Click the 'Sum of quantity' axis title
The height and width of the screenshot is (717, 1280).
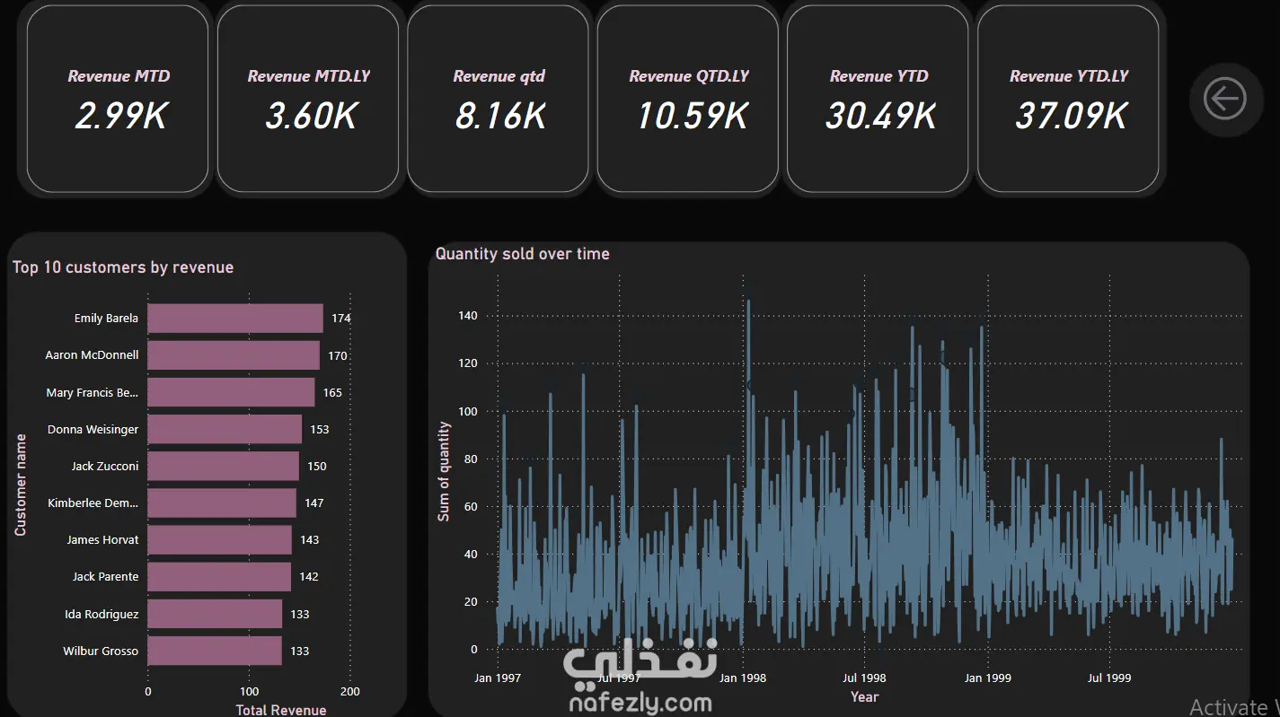click(x=444, y=472)
